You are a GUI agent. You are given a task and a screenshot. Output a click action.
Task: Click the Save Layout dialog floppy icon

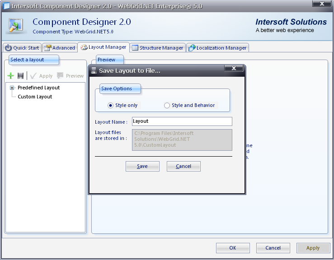click(x=94, y=70)
